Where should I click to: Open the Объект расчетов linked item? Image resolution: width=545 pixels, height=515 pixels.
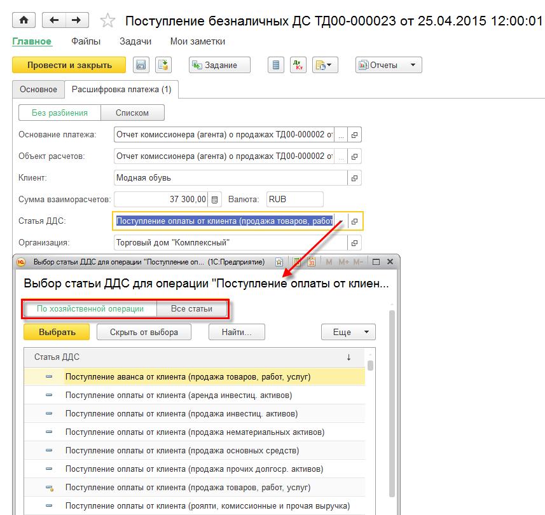[x=354, y=156]
